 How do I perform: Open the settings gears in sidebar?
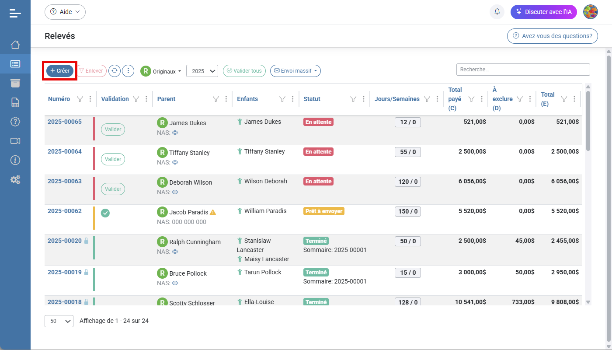15,179
